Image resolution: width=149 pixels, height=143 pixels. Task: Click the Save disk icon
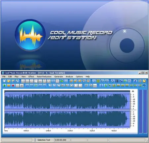[x=13, y=81]
